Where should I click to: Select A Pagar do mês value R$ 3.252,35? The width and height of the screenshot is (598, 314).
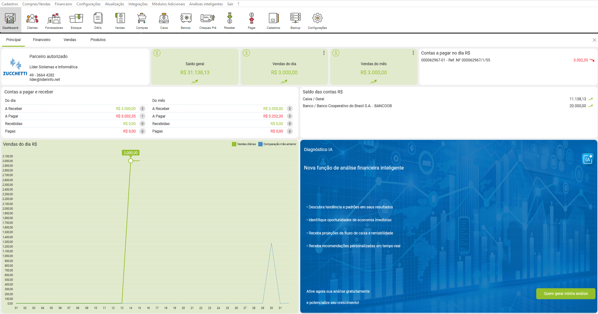(273, 116)
